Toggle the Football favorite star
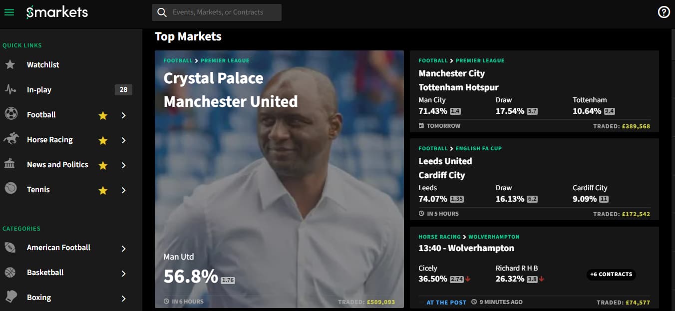This screenshot has height=311, width=675. click(103, 115)
